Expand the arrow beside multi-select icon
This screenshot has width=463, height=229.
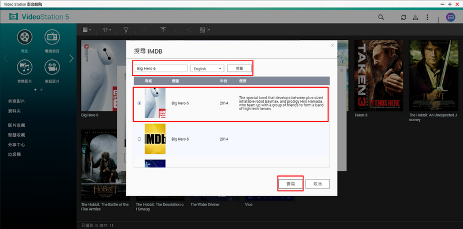coord(209,30)
